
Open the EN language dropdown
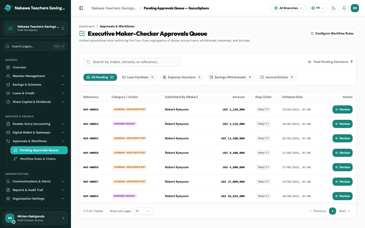click(x=318, y=8)
